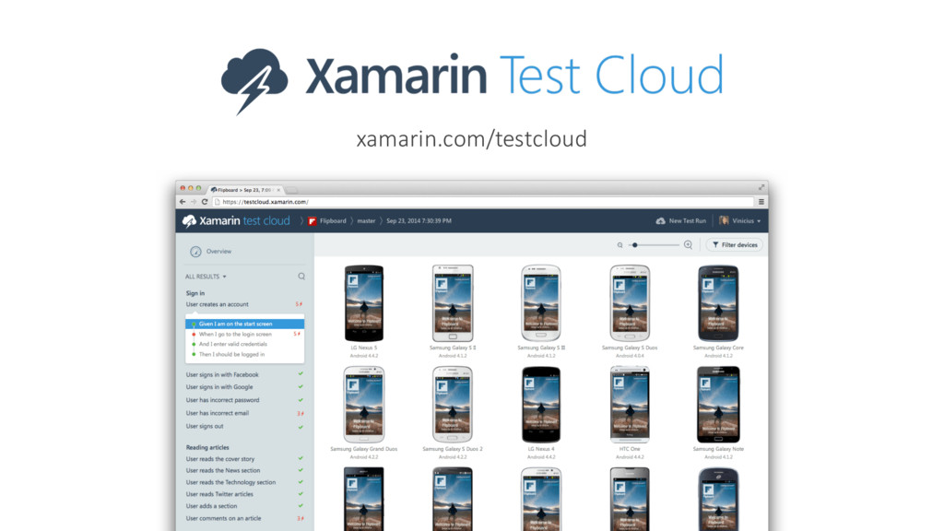Click the Overview gauge icon
Screen dimensions: 944x531
[x=195, y=252]
